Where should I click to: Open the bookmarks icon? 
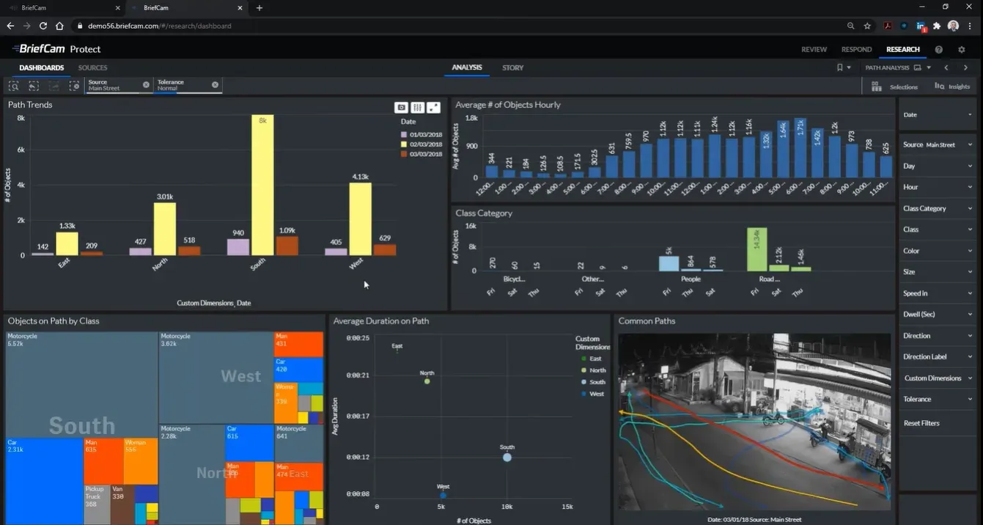click(840, 67)
